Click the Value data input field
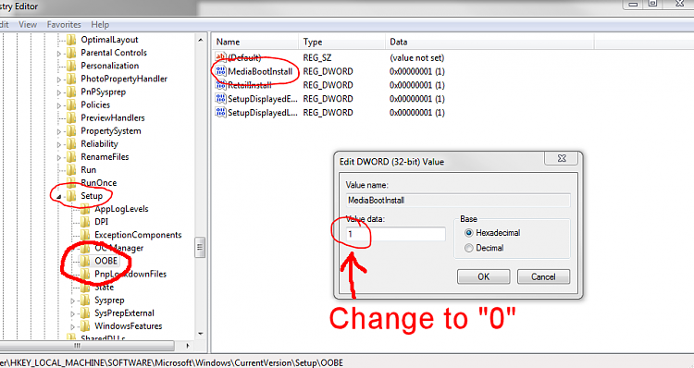The height and width of the screenshot is (368, 694). pyautogui.click(x=395, y=234)
